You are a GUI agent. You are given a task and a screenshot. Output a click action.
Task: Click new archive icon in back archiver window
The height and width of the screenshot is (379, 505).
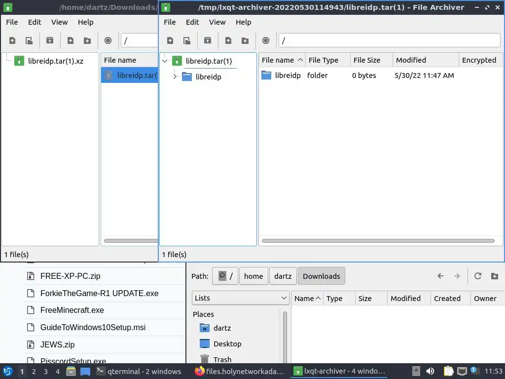pos(12,40)
